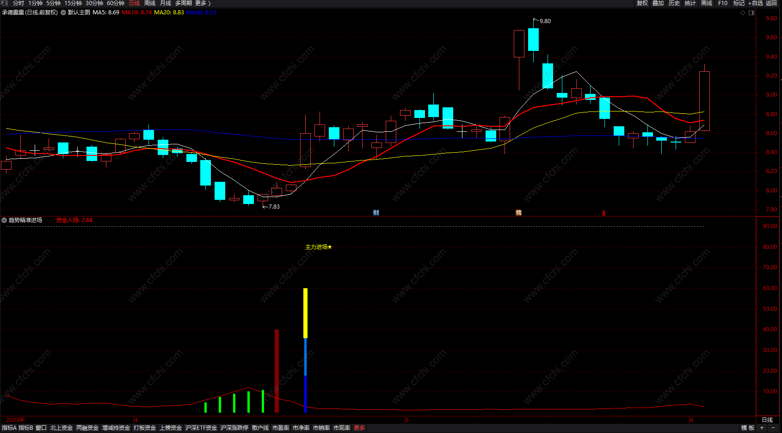This screenshot has height=433, width=782.
Task: Click the MA5: 8.69 label
Action: [106, 12]
